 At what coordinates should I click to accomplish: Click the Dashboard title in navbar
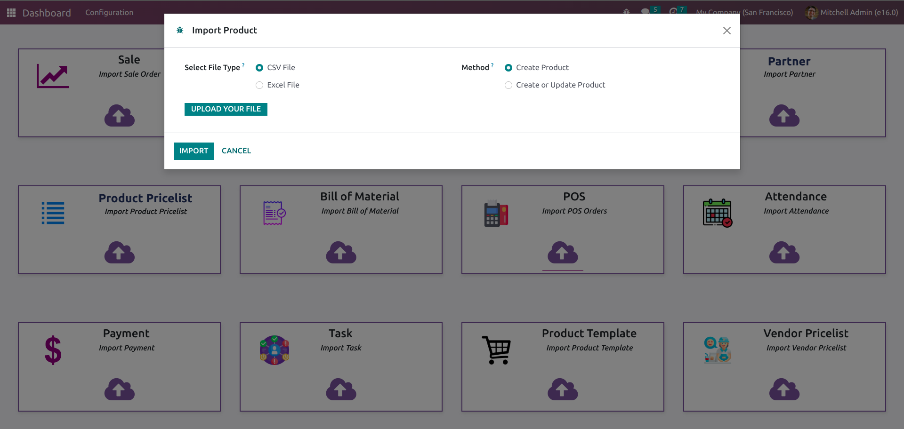tap(47, 13)
